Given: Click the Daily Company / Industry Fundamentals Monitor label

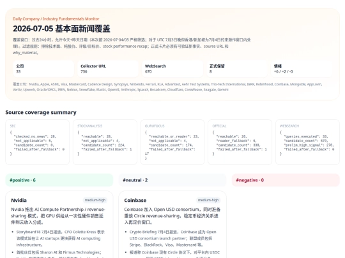Looking at the screenshot, I should [x=56, y=18].
